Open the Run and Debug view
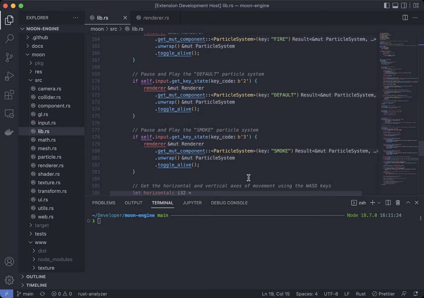Screen dimensions: 424x298 pos(9,77)
